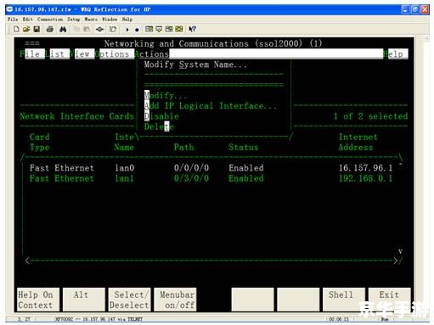Click the four-pane grid toolbar icon
The width and height of the screenshot is (434, 325).
point(179,29)
